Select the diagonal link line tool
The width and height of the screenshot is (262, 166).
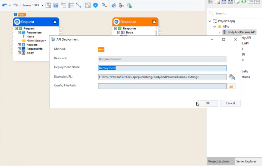click(78, 5)
